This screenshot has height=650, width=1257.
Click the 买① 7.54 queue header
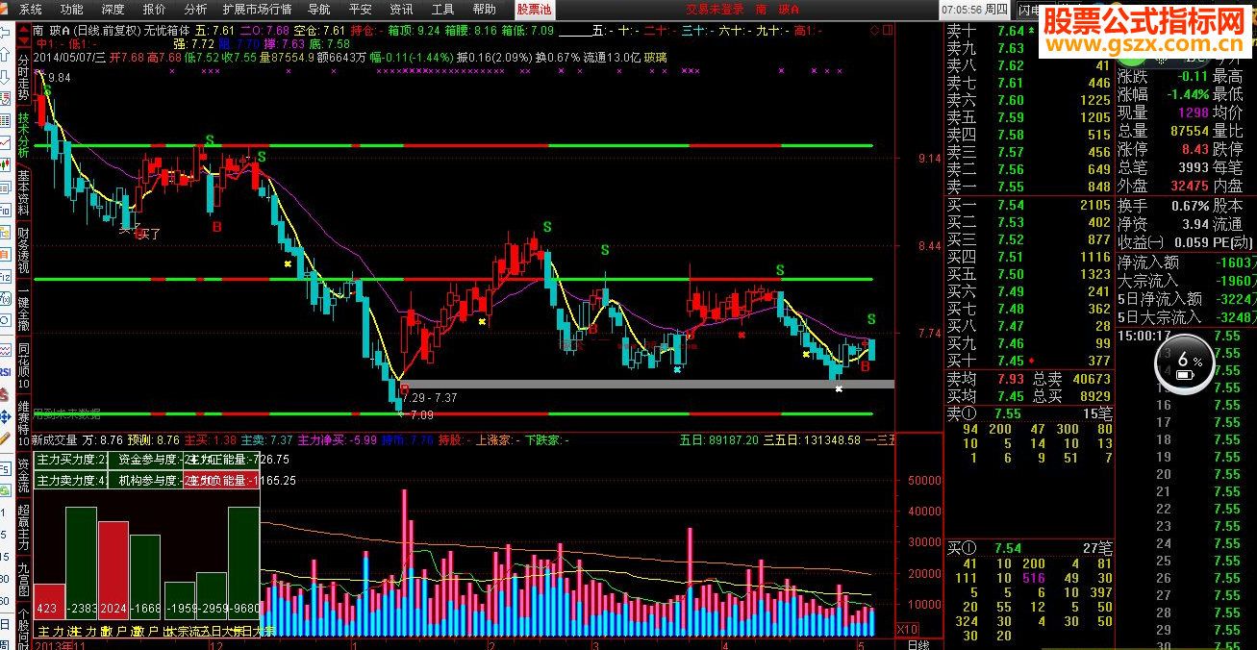(1028, 548)
